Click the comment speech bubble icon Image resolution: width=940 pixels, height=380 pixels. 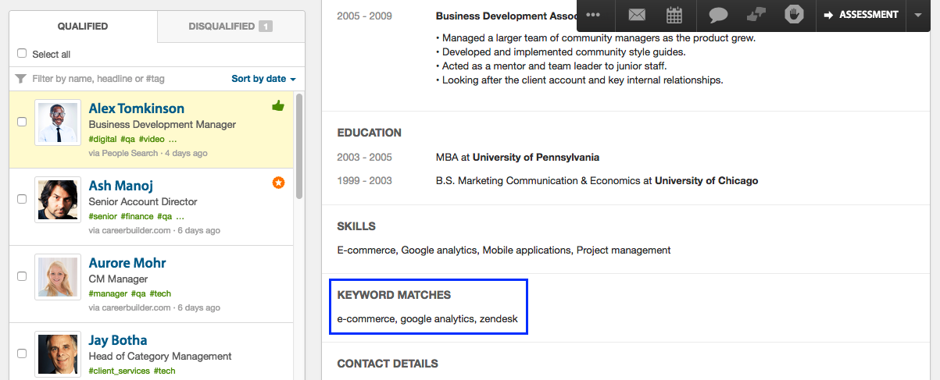[718, 15]
